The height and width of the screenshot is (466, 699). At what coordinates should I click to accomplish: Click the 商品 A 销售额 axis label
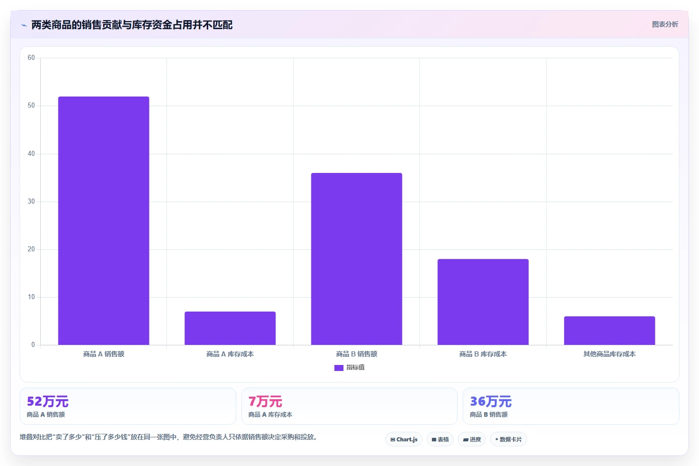tap(104, 354)
